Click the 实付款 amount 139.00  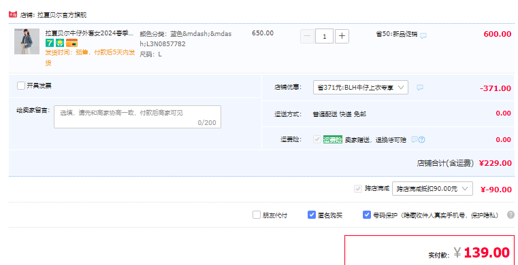(x=487, y=253)
